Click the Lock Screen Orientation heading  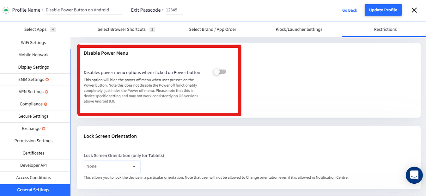pyautogui.click(x=110, y=136)
